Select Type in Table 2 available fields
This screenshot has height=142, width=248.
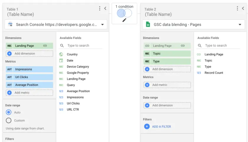pos(208,67)
